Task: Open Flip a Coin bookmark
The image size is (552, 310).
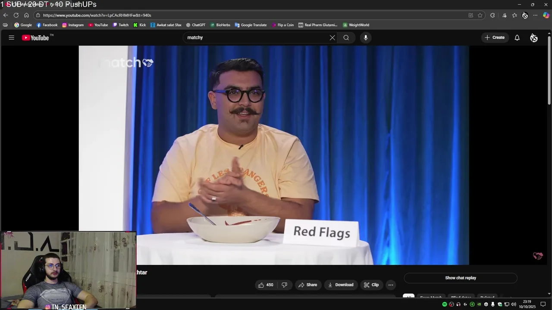Action: tap(283, 25)
